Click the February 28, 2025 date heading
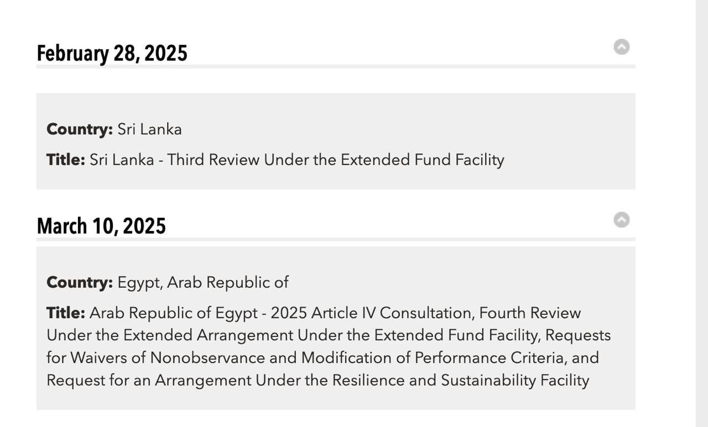Screen dimensions: 708x427 [x=112, y=54]
